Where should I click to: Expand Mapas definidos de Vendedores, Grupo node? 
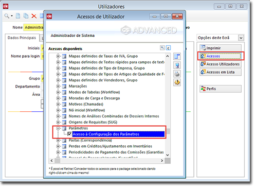(58, 80)
